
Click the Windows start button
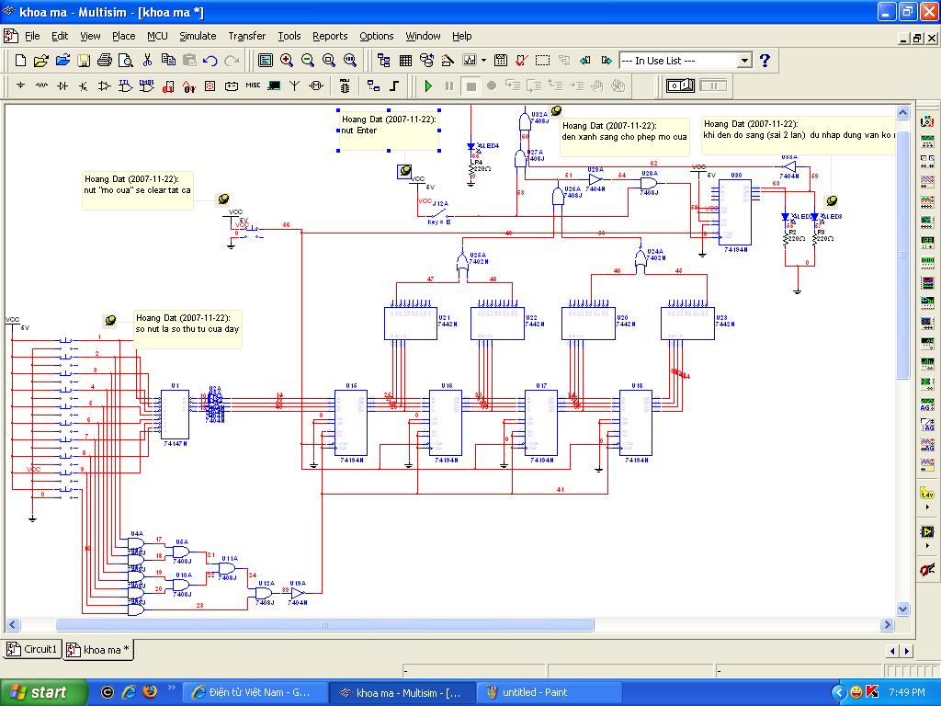tap(43, 692)
